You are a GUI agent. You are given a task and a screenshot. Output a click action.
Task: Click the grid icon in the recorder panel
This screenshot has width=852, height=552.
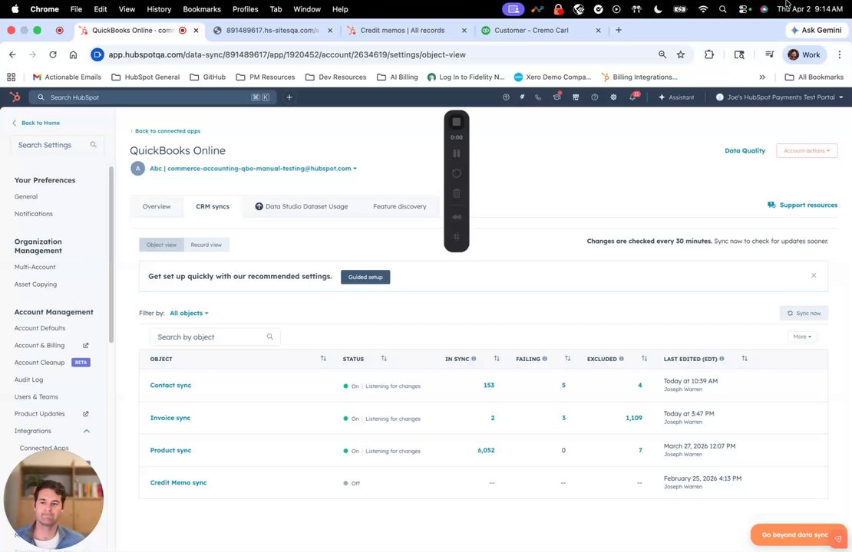(x=457, y=237)
